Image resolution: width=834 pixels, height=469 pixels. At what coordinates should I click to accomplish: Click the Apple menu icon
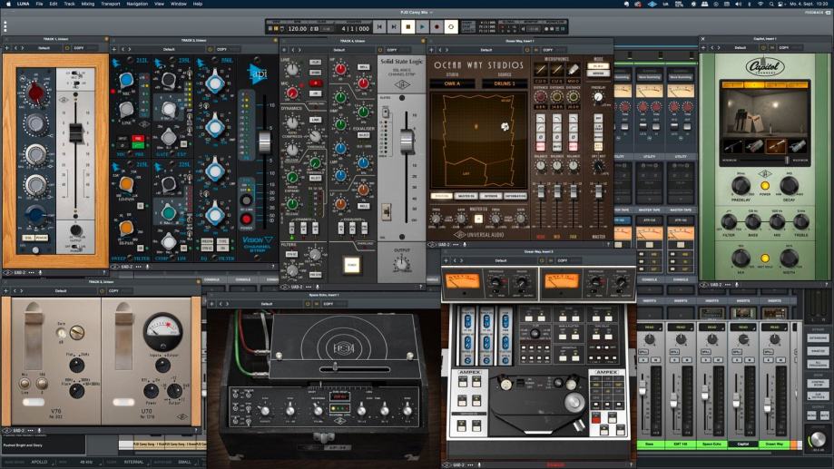(7, 4)
